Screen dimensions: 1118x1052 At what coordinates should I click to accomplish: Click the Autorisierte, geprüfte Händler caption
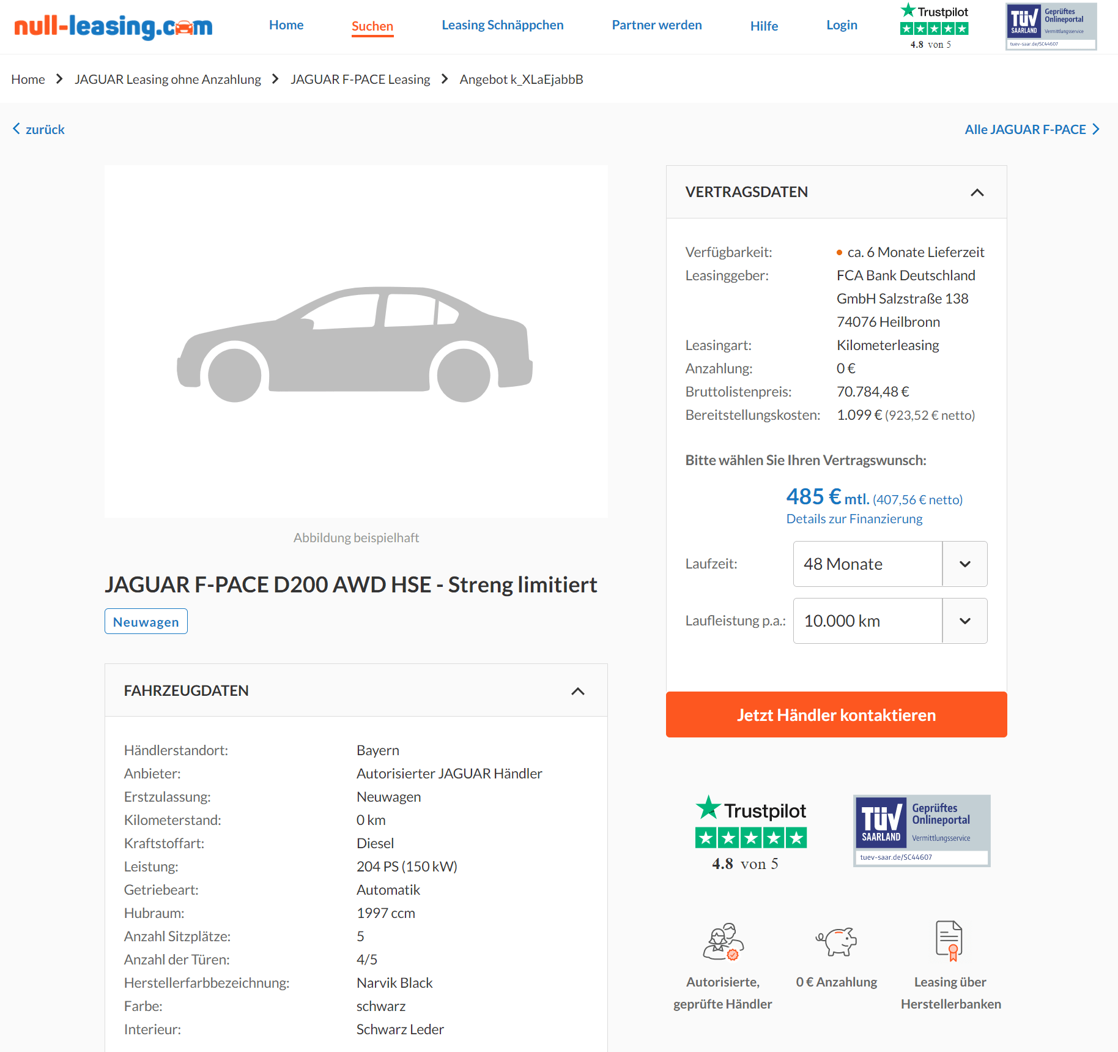723,993
